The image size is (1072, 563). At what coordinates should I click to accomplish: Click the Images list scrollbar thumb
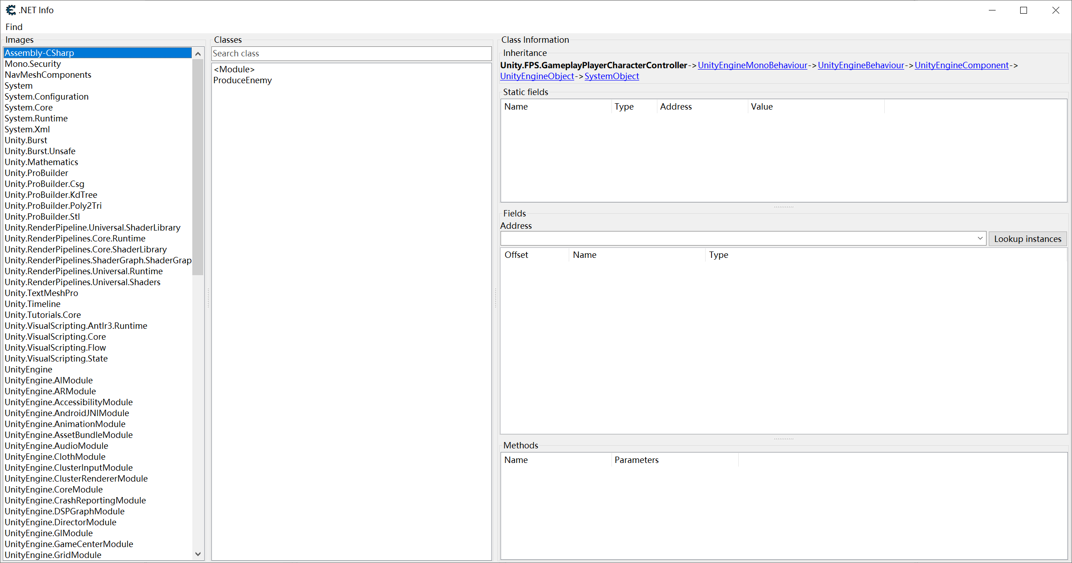(x=198, y=166)
